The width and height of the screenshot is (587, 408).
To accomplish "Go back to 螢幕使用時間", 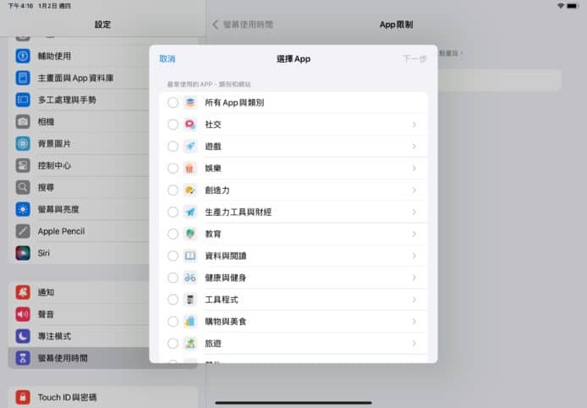I will (243, 25).
